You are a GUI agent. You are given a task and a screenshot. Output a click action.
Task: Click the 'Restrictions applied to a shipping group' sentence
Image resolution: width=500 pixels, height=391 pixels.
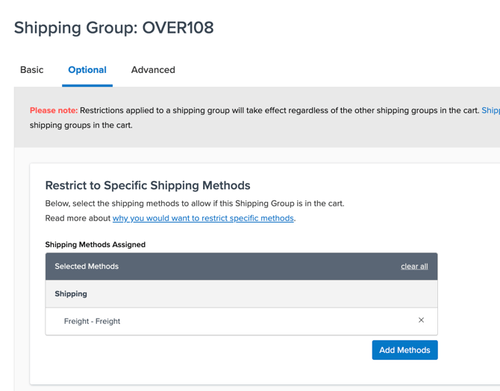click(x=279, y=110)
